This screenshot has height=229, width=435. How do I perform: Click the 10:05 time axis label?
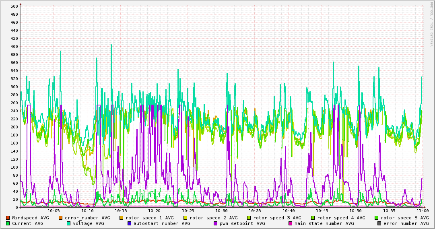[x=54, y=211]
